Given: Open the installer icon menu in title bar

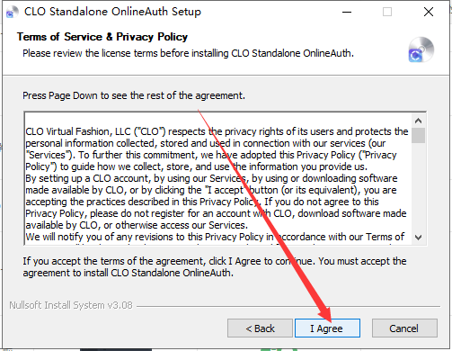Looking at the screenshot, I should click(x=12, y=13).
